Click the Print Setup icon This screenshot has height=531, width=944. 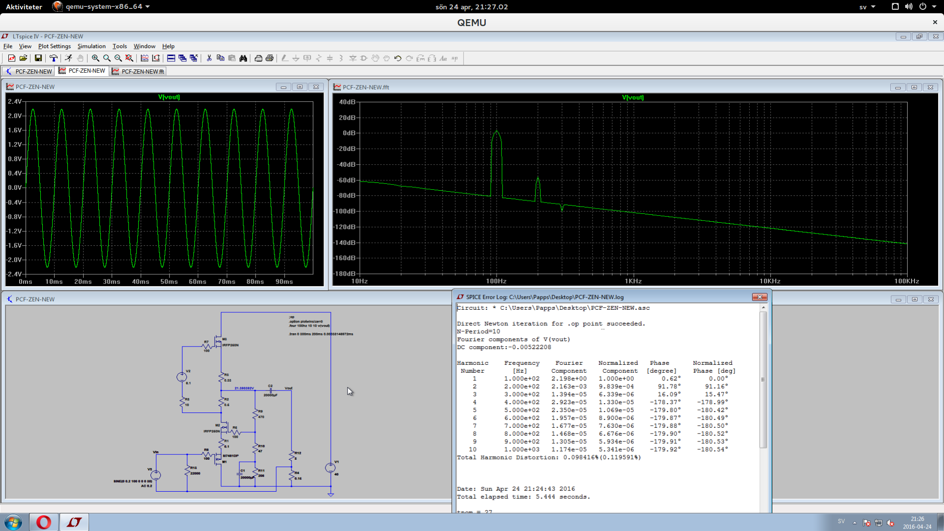click(x=258, y=58)
